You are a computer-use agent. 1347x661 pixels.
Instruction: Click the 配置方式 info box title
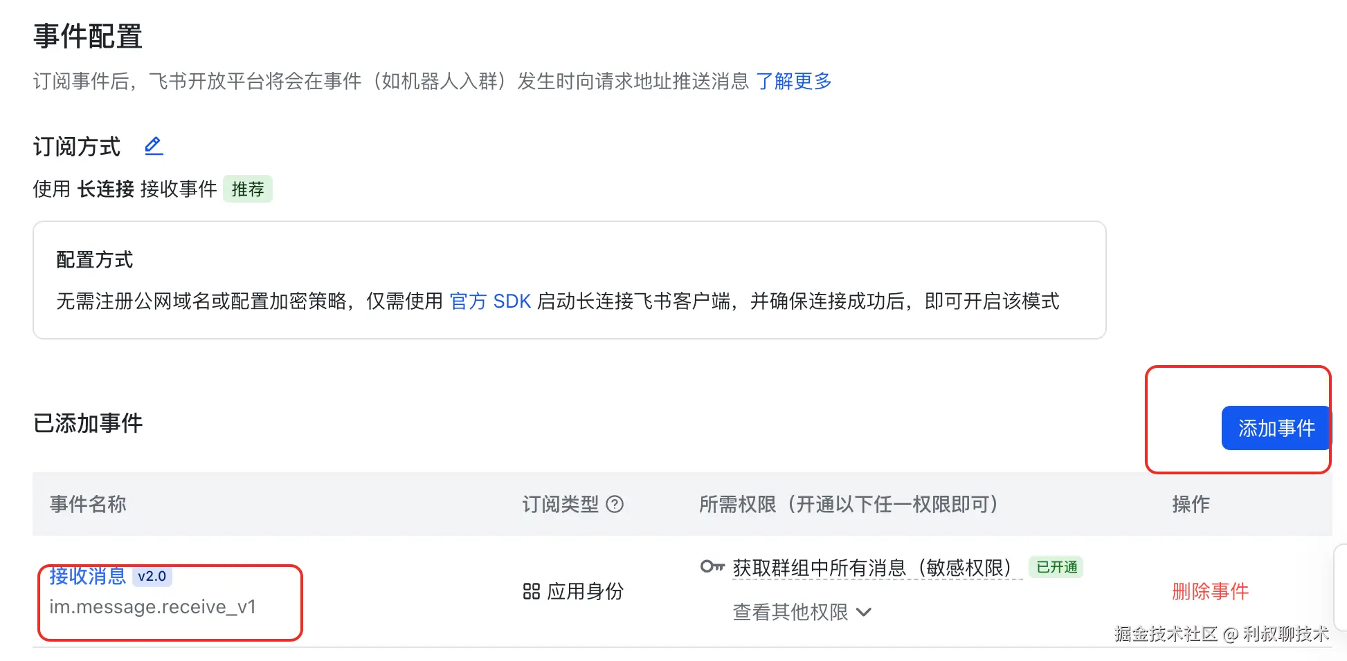tap(94, 259)
